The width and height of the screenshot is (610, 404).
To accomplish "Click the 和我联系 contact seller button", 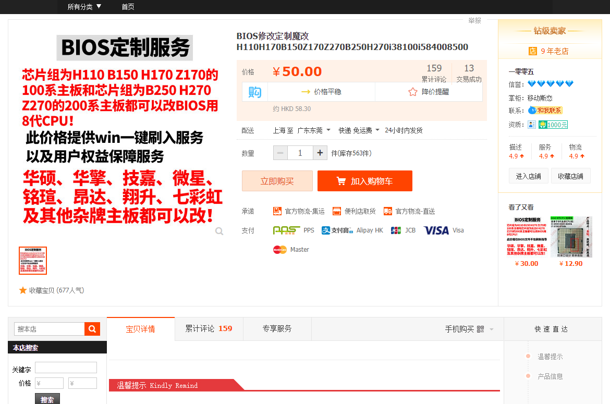I will pos(545,111).
